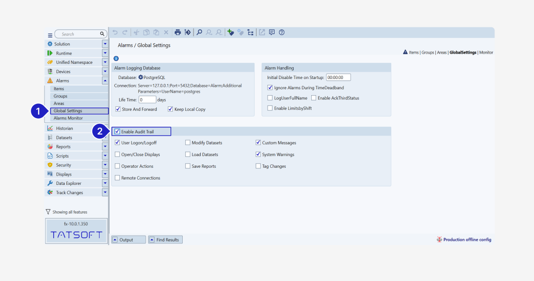
Task: Click the hamburger menu icon beside Search
Action: point(50,35)
